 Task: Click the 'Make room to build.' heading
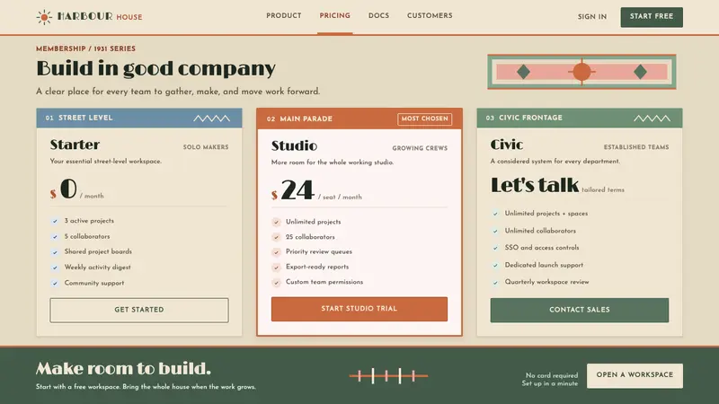123,368
